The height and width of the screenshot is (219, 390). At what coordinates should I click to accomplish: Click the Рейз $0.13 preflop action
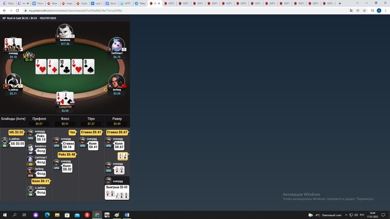(x=41, y=138)
